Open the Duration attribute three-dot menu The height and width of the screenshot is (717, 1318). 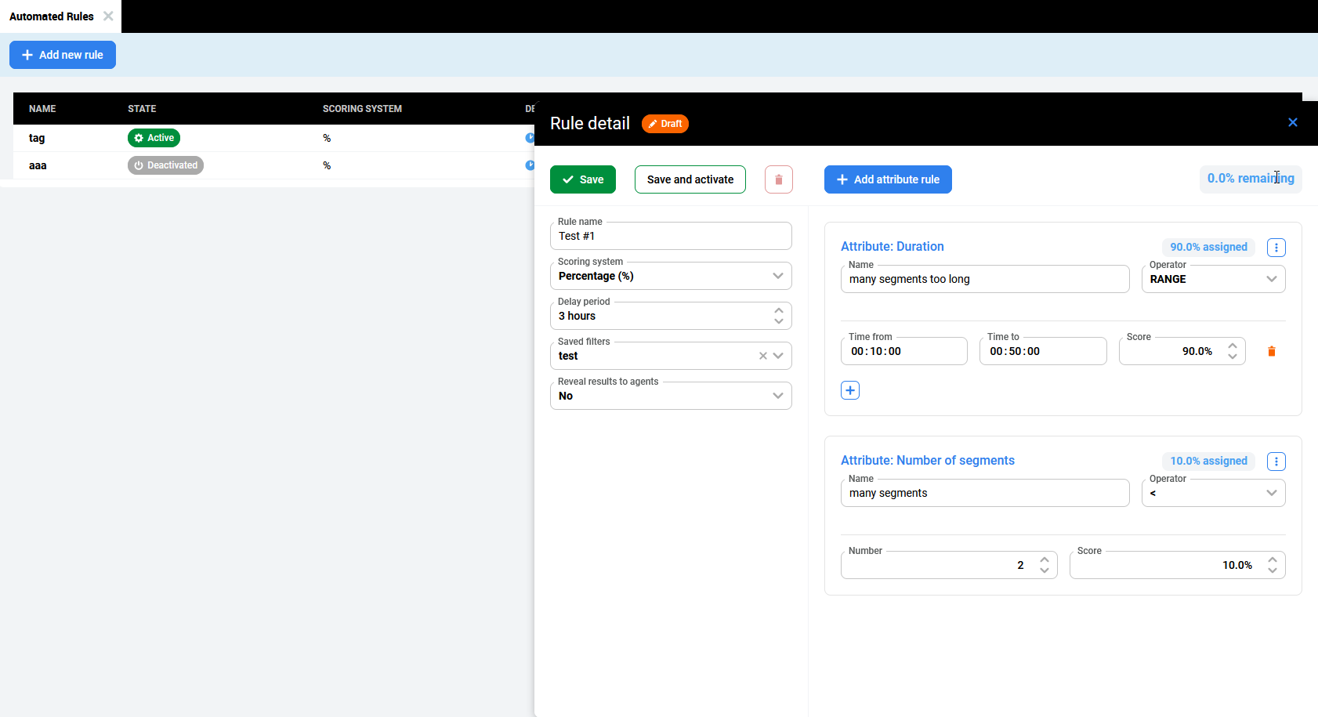coord(1276,247)
